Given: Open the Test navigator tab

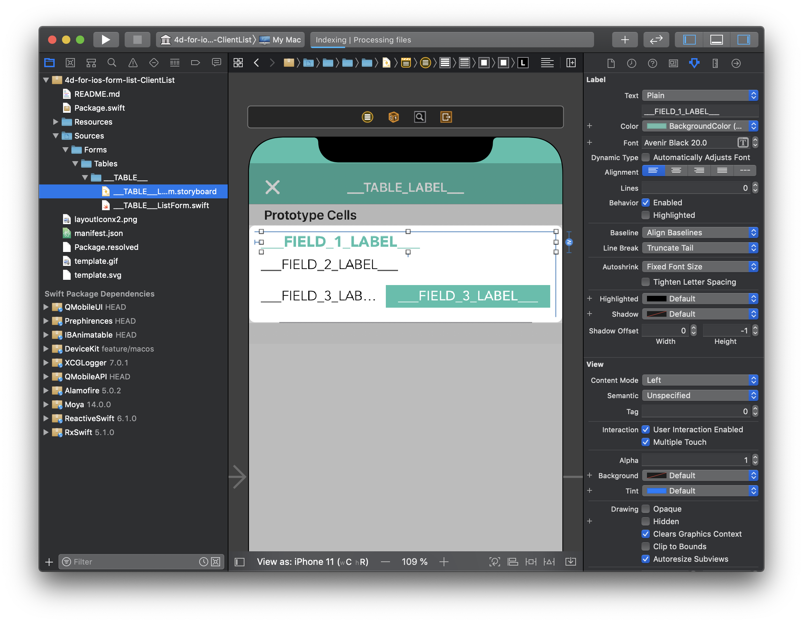Looking at the screenshot, I should point(154,63).
